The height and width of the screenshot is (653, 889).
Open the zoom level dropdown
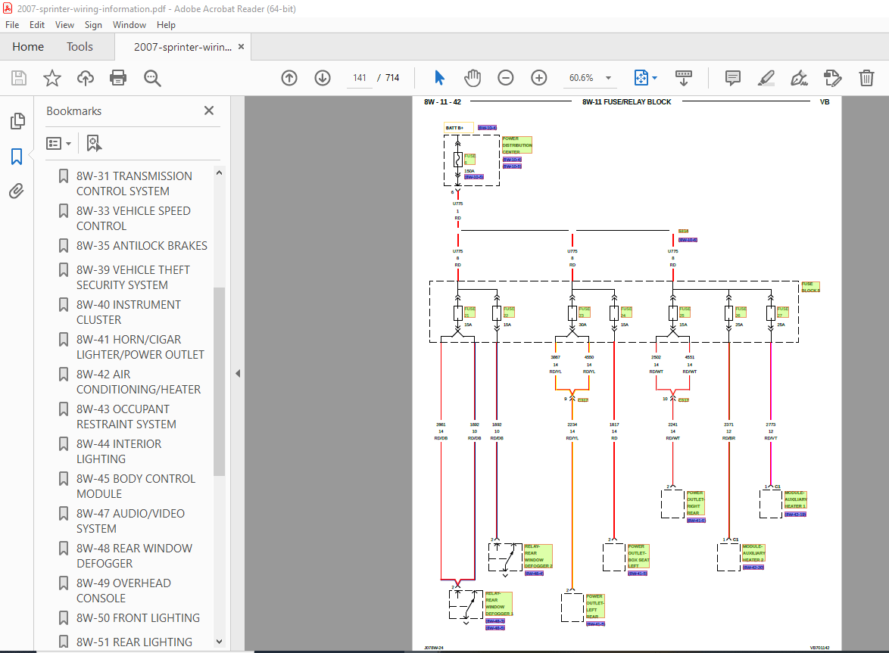(608, 78)
